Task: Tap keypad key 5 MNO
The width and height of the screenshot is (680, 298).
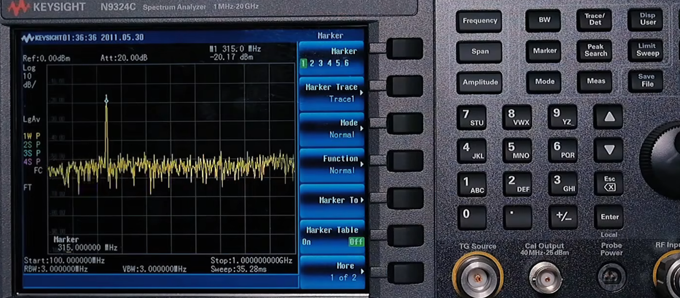Action: [x=517, y=150]
